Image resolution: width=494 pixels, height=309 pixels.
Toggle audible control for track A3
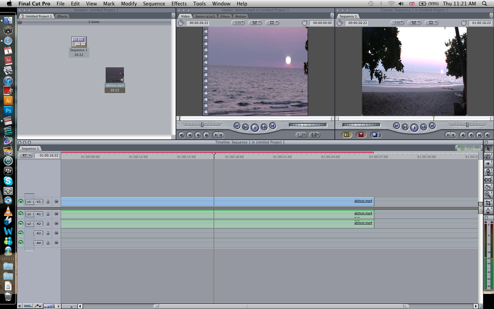[x=21, y=233]
